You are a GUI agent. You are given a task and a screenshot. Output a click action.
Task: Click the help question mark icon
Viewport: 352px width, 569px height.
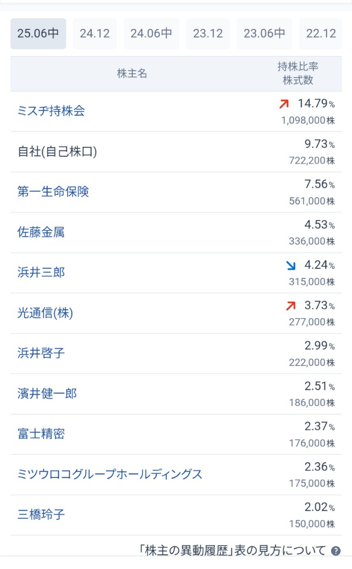tap(336, 551)
